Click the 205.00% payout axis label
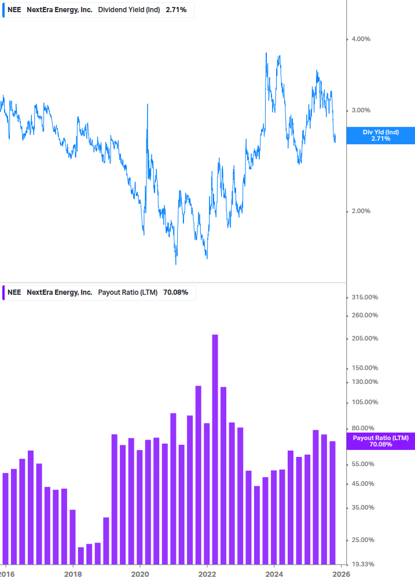This screenshot has height=582, width=415. (x=365, y=338)
